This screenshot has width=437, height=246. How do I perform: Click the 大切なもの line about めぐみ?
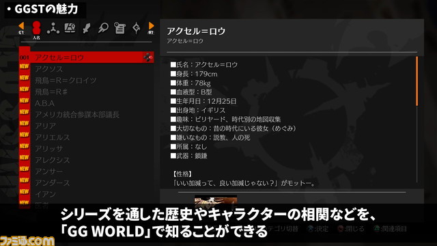pos(234,128)
